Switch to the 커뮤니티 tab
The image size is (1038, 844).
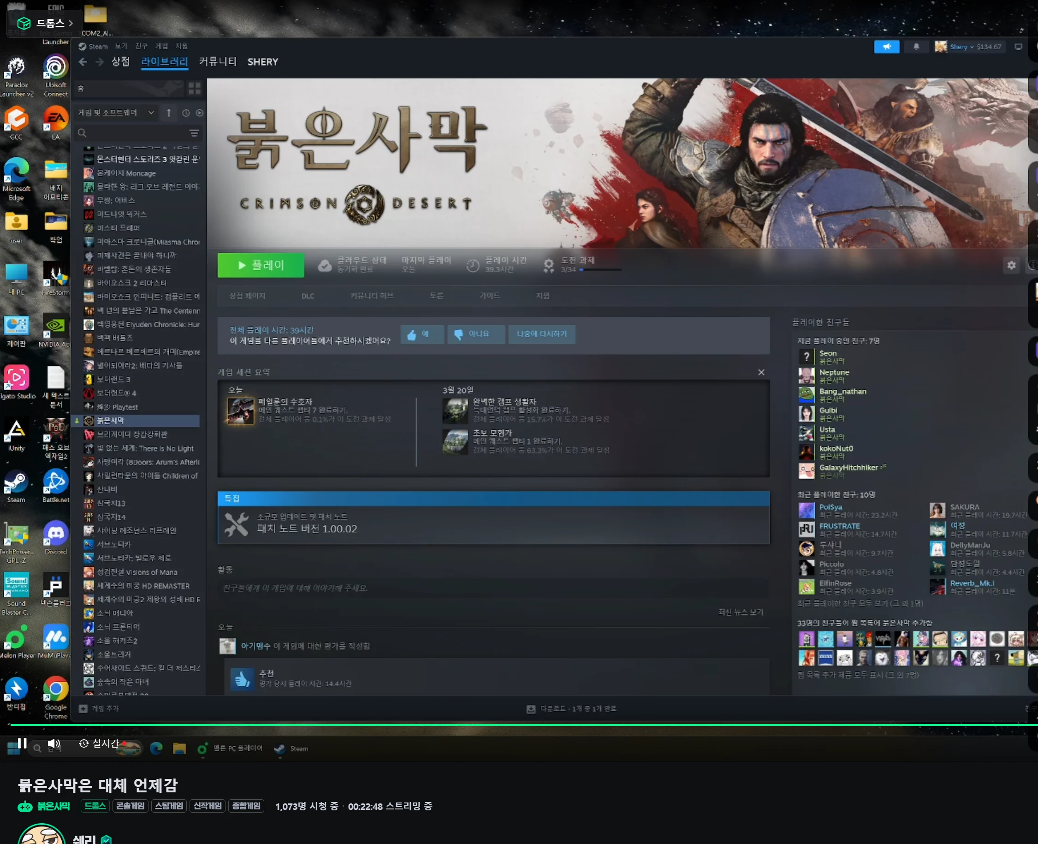pyautogui.click(x=217, y=62)
